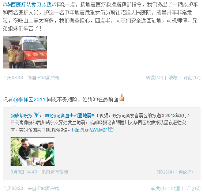The width and height of the screenshot is (203, 192).
Task: Open the http://t.cn/zWkky2f short link
Action: coord(89,130)
